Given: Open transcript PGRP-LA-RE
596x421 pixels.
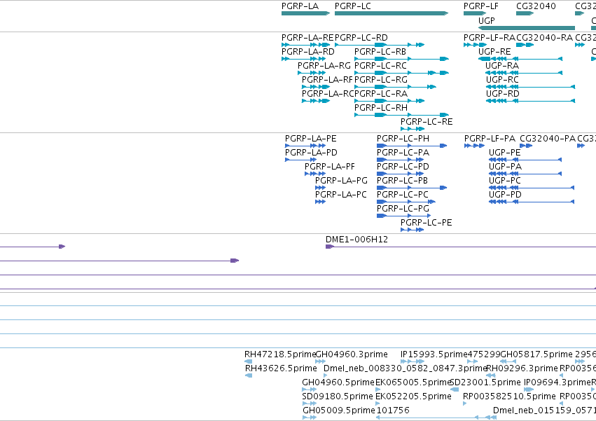Looking at the screenshot, I should tap(307, 38).
